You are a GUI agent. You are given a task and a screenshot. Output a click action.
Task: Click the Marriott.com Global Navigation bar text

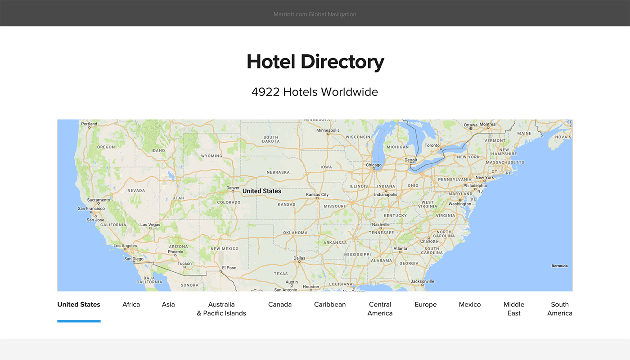point(315,14)
